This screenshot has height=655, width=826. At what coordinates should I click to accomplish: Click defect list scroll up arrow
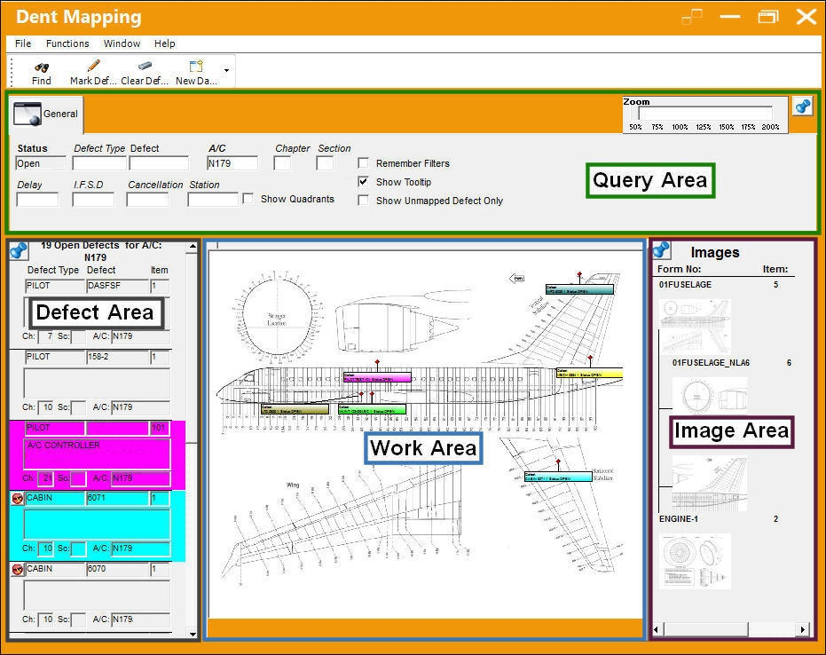pyautogui.click(x=193, y=246)
